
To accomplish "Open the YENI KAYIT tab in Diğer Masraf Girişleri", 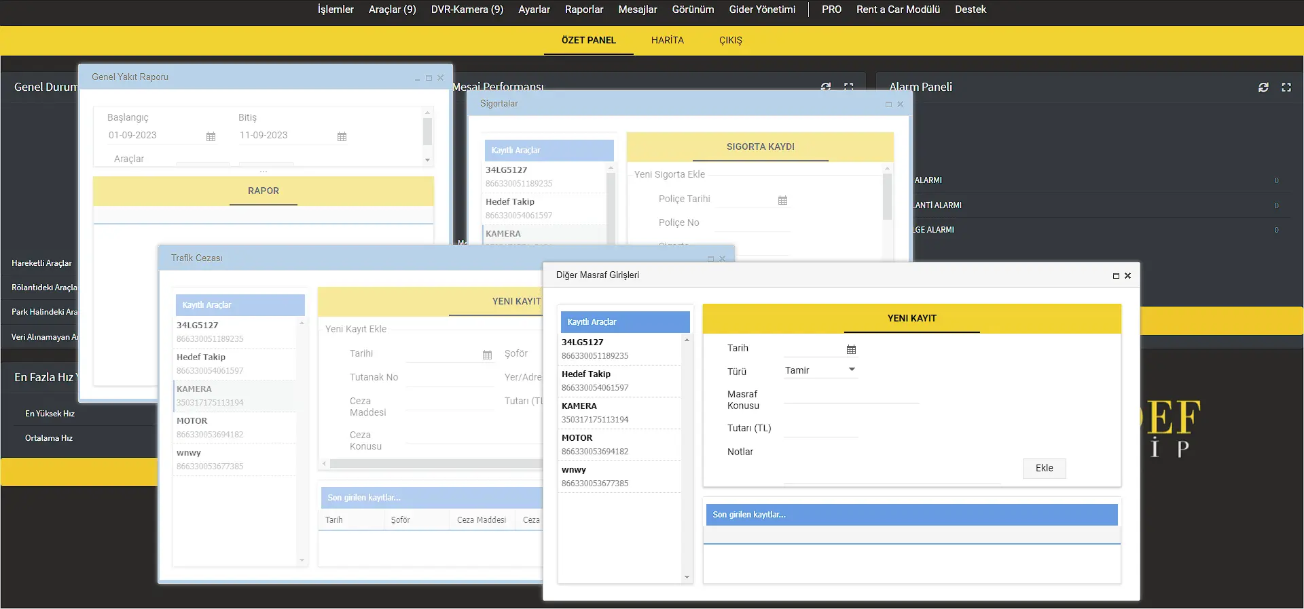I will click(911, 319).
